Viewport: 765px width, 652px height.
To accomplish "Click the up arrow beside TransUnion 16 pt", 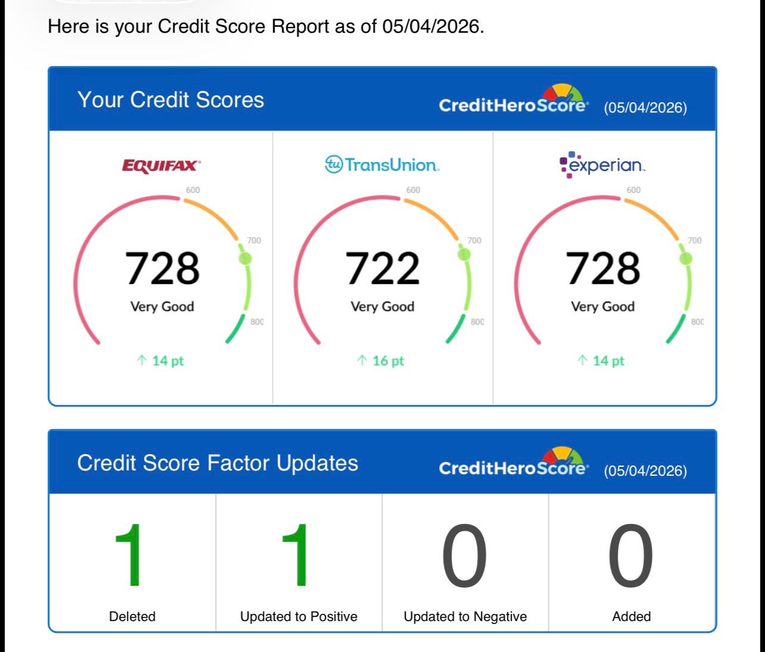I will (362, 360).
